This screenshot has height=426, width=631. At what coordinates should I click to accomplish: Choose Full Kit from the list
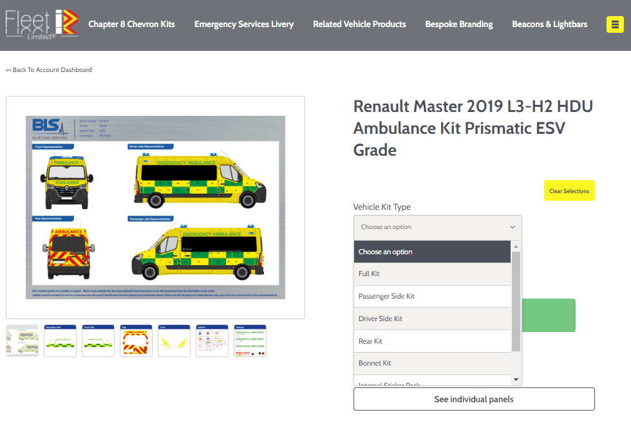432,274
